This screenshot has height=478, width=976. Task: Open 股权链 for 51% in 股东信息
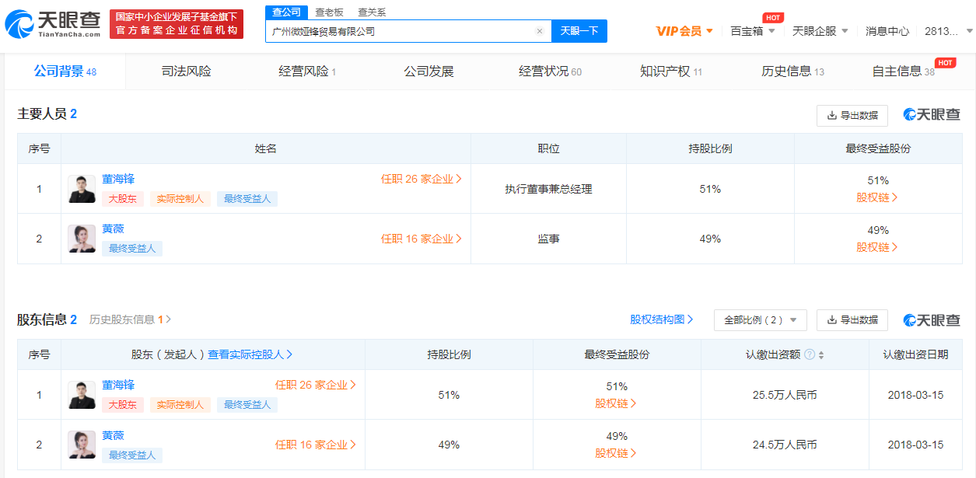(616, 403)
